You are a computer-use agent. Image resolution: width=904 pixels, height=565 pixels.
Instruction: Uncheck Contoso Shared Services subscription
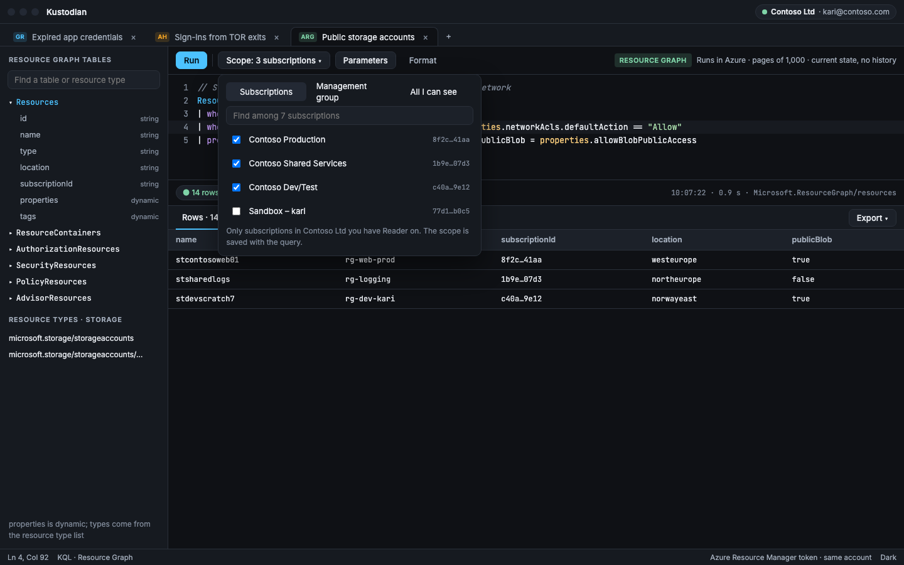point(237,164)
